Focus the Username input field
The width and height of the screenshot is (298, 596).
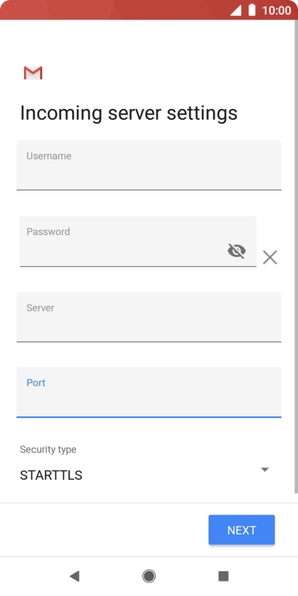click(x=149, y=165)
